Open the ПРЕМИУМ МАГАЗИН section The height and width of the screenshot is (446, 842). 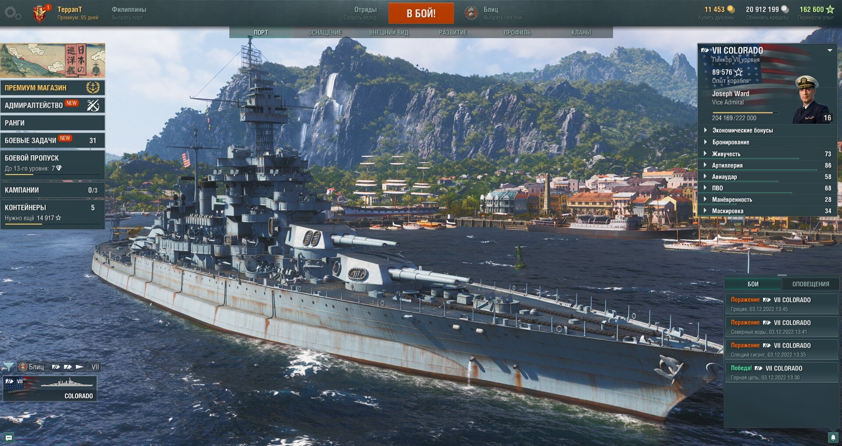53,88
